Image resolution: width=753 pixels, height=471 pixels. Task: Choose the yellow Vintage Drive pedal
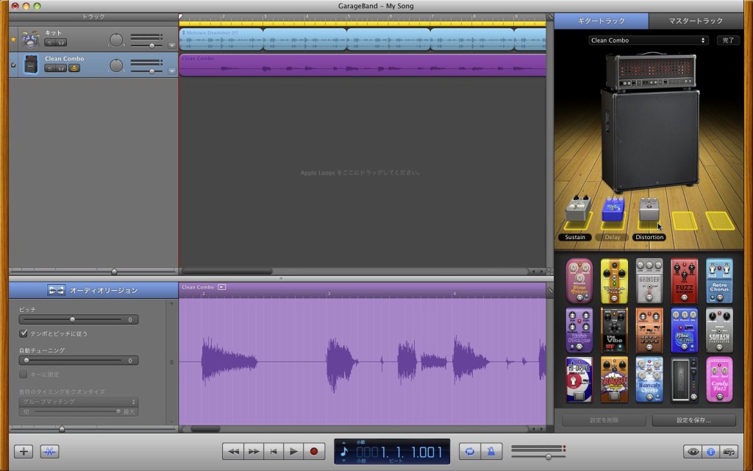[x=614, y=281]
